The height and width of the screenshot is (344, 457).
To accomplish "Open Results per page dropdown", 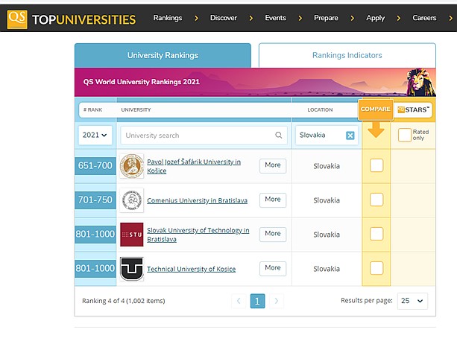I will click(x=412, y=301).
